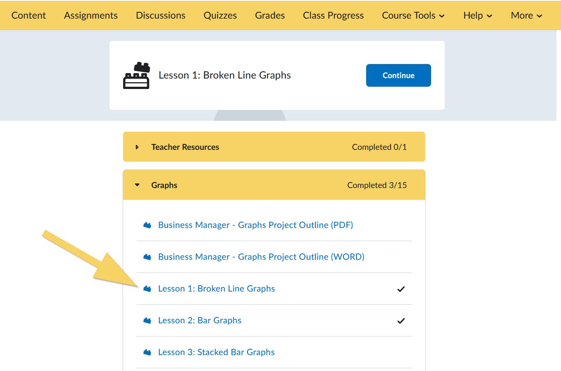561x371 pixels.
Task: Open Lesson 1: Broken Line Graphs link
Action: pos(216,288)
